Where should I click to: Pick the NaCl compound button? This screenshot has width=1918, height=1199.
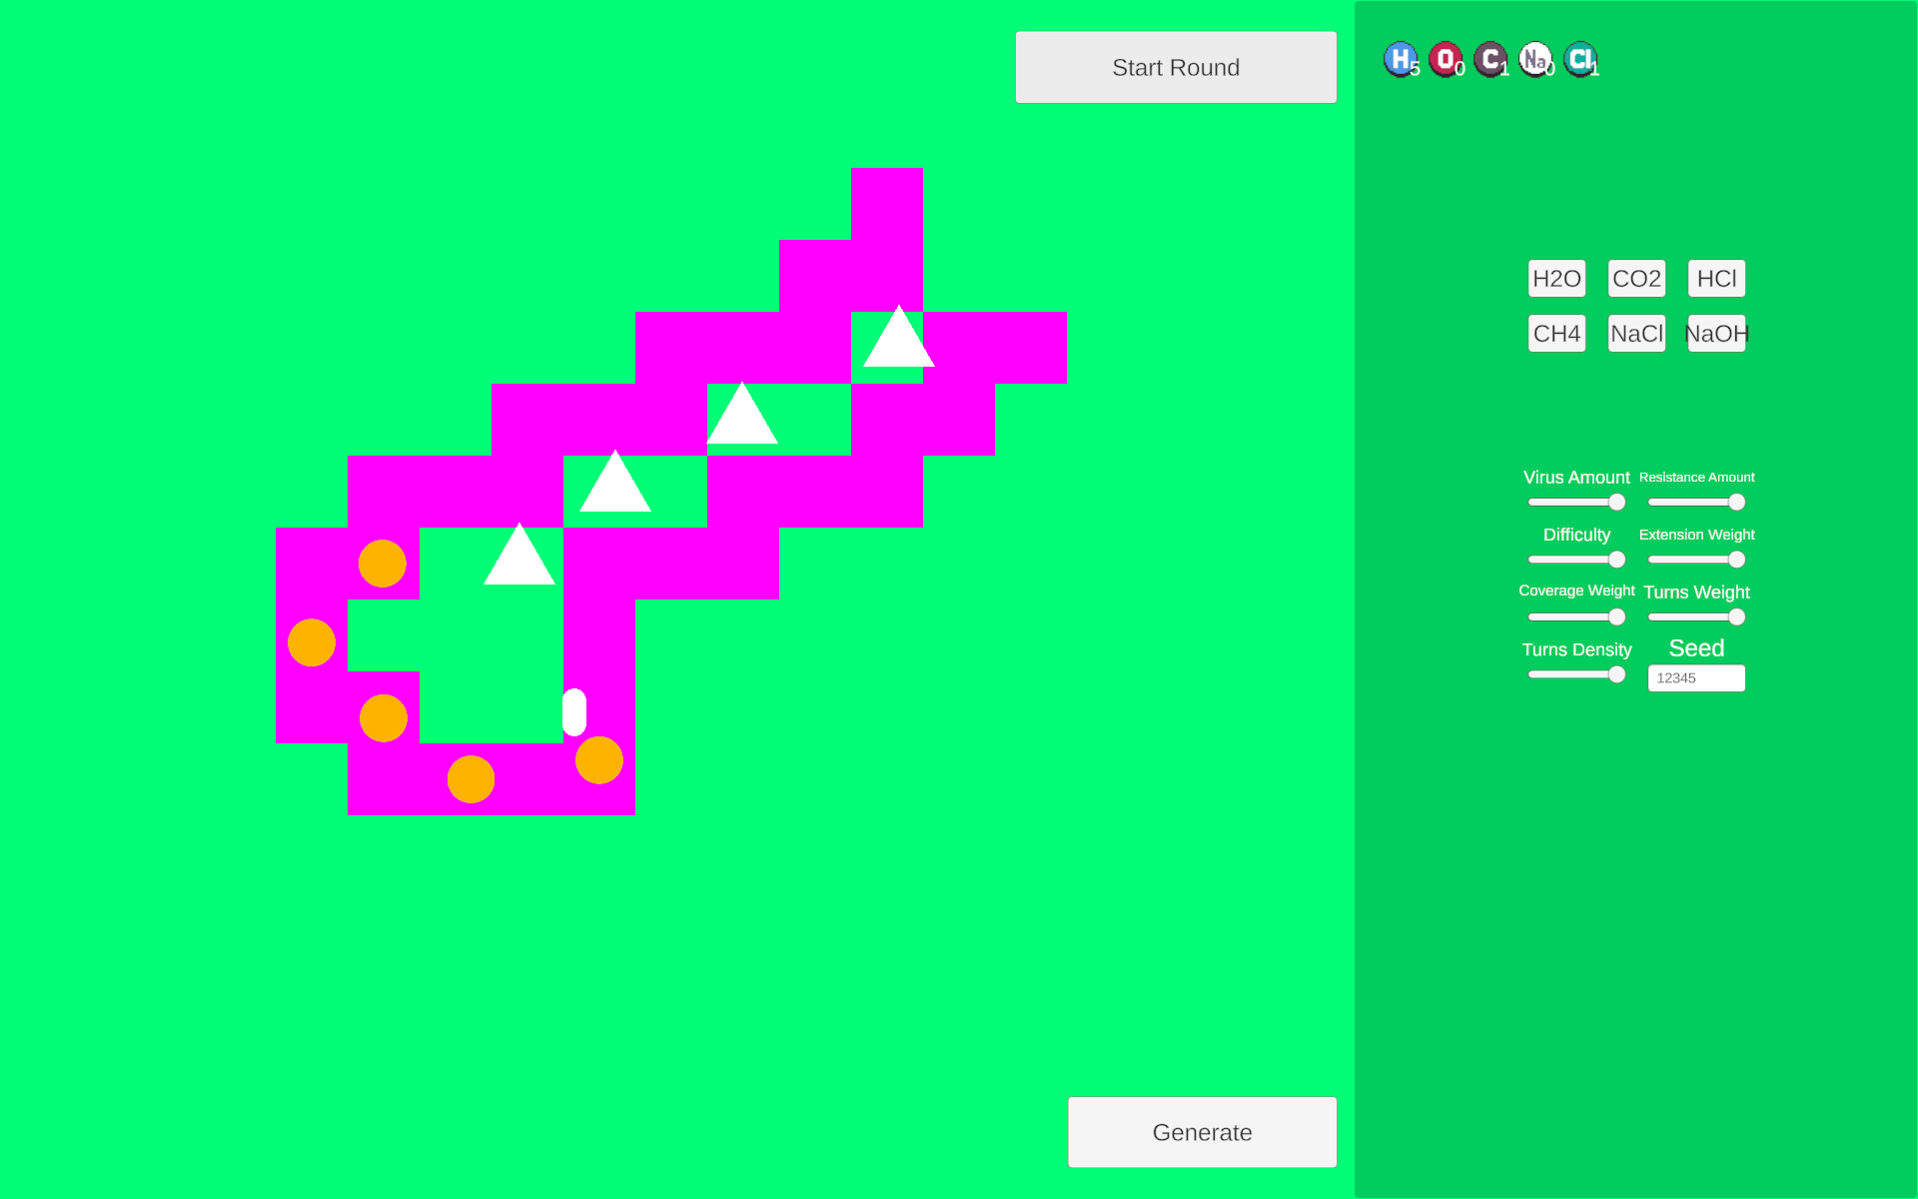point(1636,334)
